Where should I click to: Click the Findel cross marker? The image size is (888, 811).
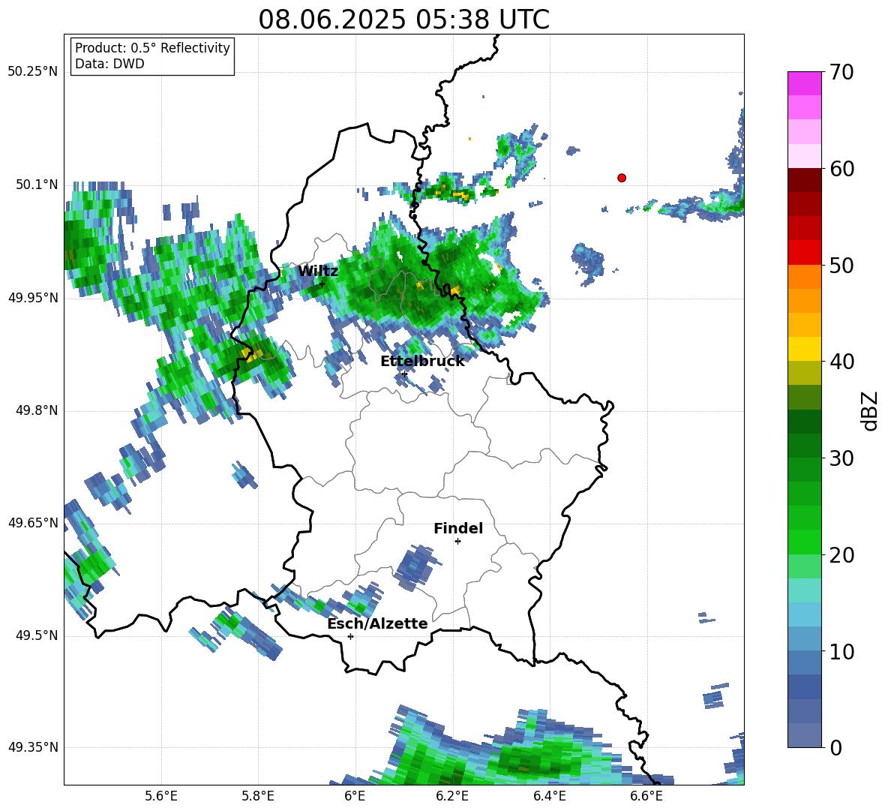457,542
